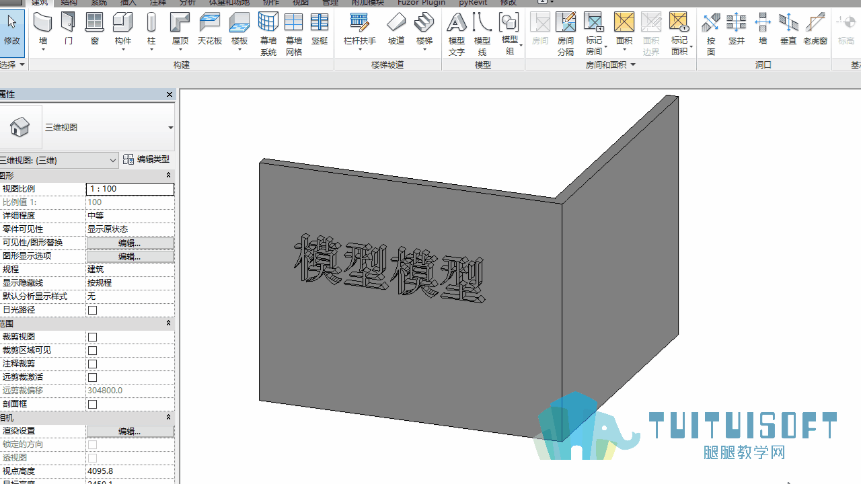Viewport: 861px width, 484px height.
Task: Select the 坡道 (Ramp) tool
Action: (x=396, y=30)
